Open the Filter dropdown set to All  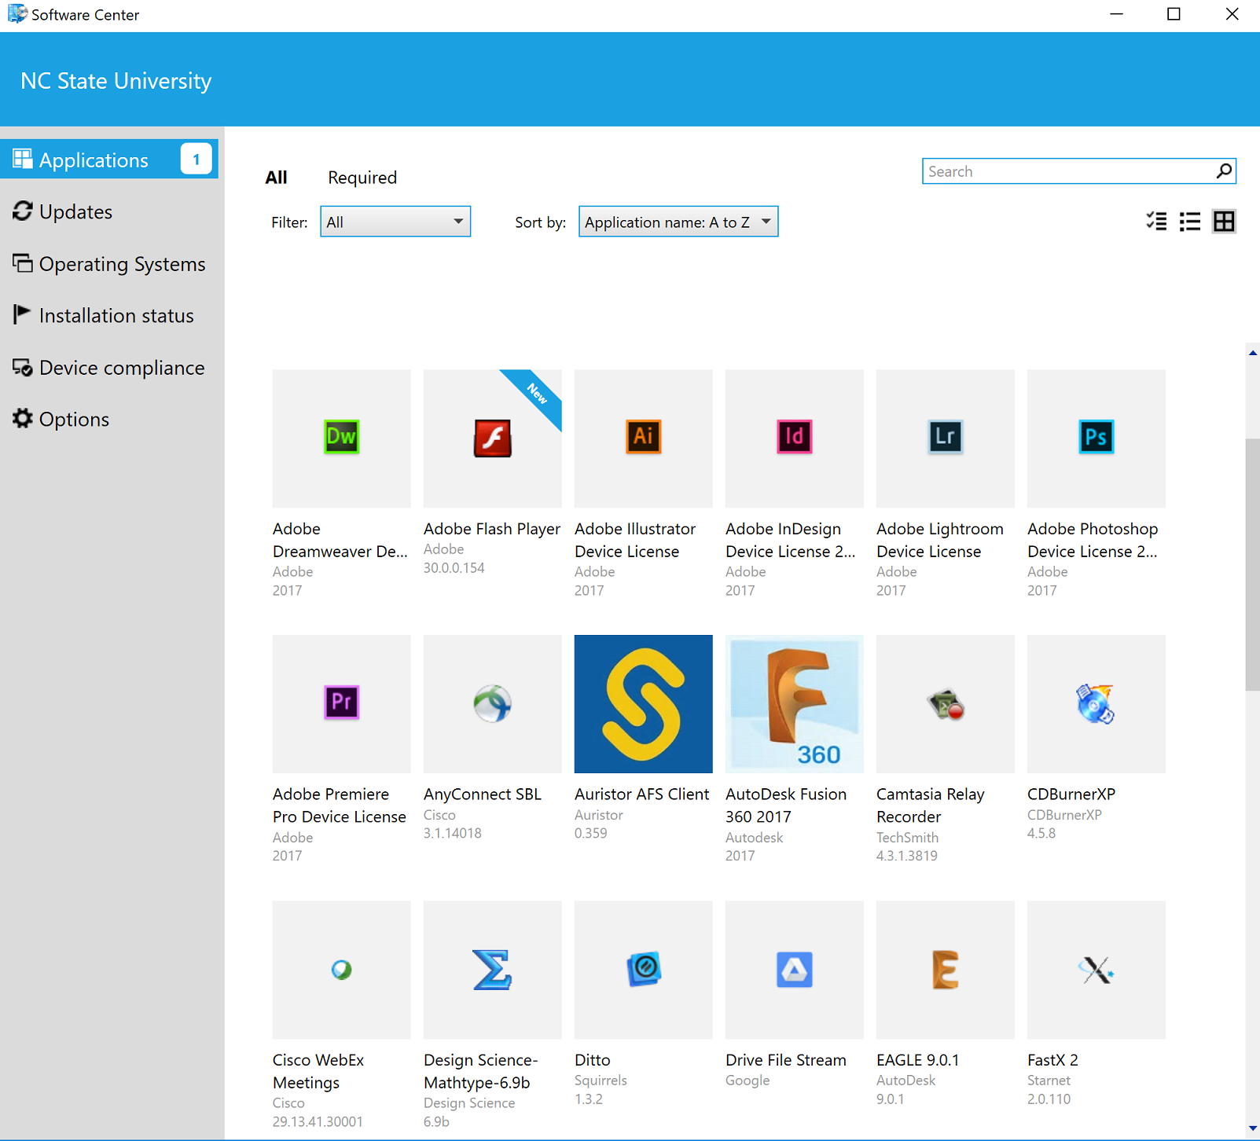[x=395, y=222]
